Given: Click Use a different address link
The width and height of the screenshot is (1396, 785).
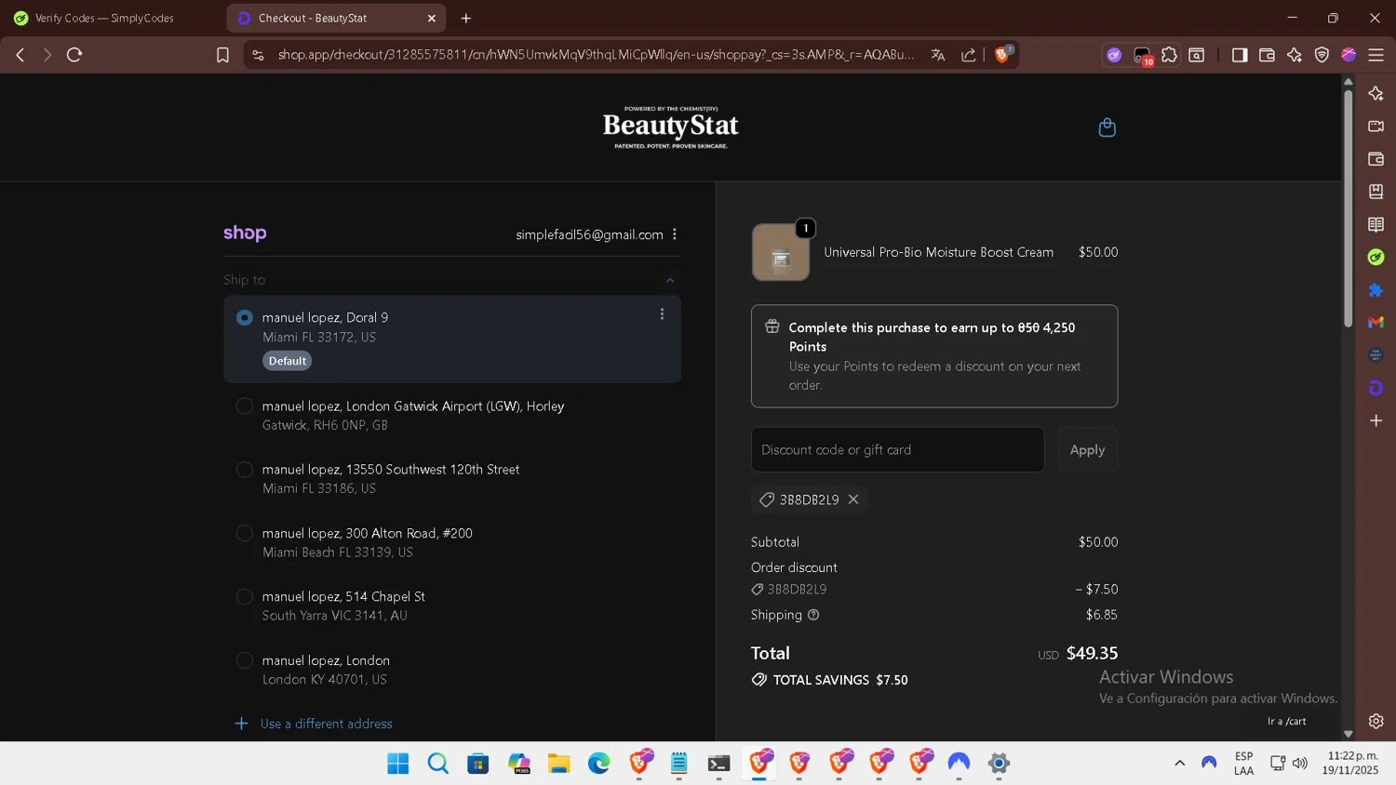Looking at the screenshot, I should (326, 724).
